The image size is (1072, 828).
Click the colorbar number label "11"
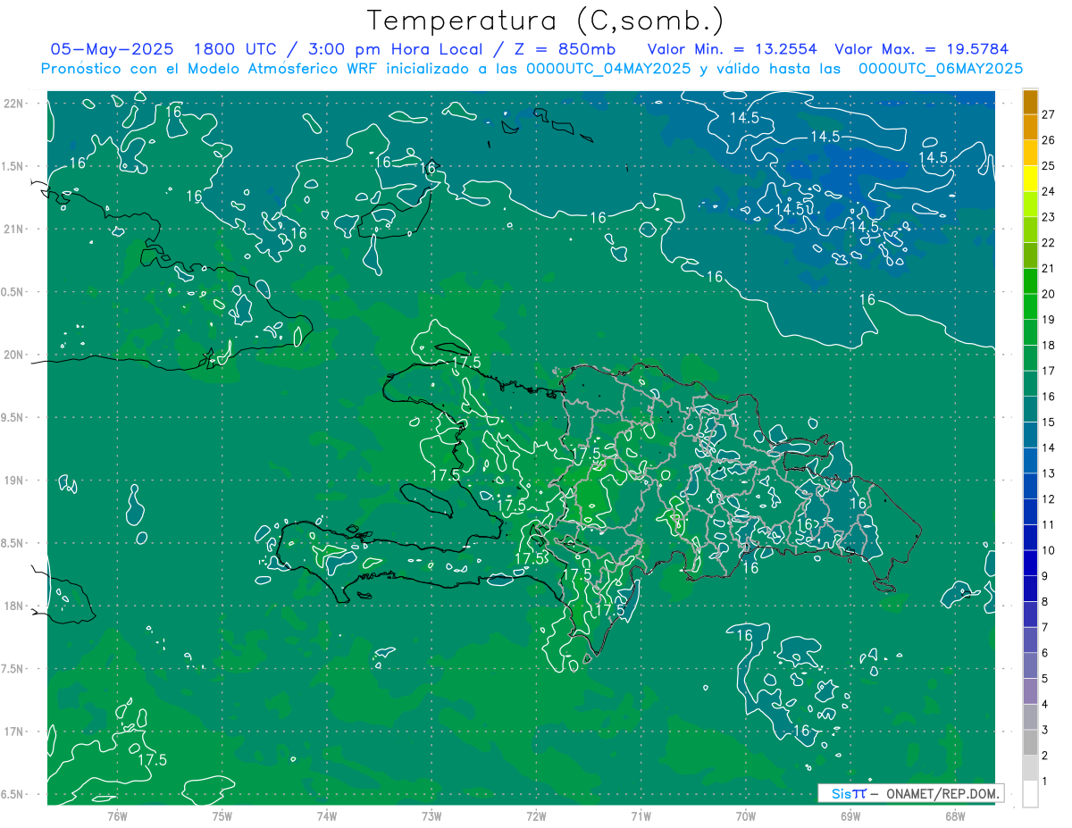1049,525
